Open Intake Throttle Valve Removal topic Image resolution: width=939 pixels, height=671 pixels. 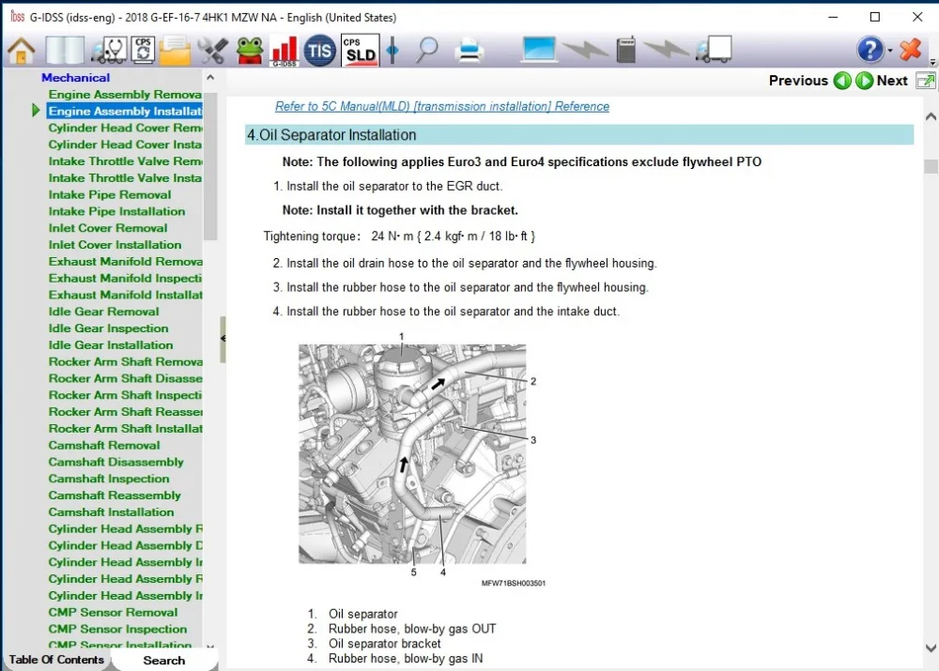tap(125, 161)
